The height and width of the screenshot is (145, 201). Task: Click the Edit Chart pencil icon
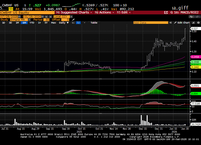175,23
